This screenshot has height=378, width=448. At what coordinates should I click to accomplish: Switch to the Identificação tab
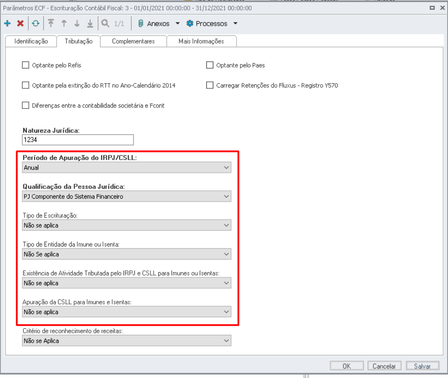coord(31,41)
